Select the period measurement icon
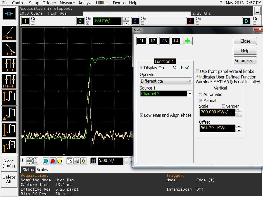The width and height of the screenshot is (263, 197). click(x=9, y=65)
